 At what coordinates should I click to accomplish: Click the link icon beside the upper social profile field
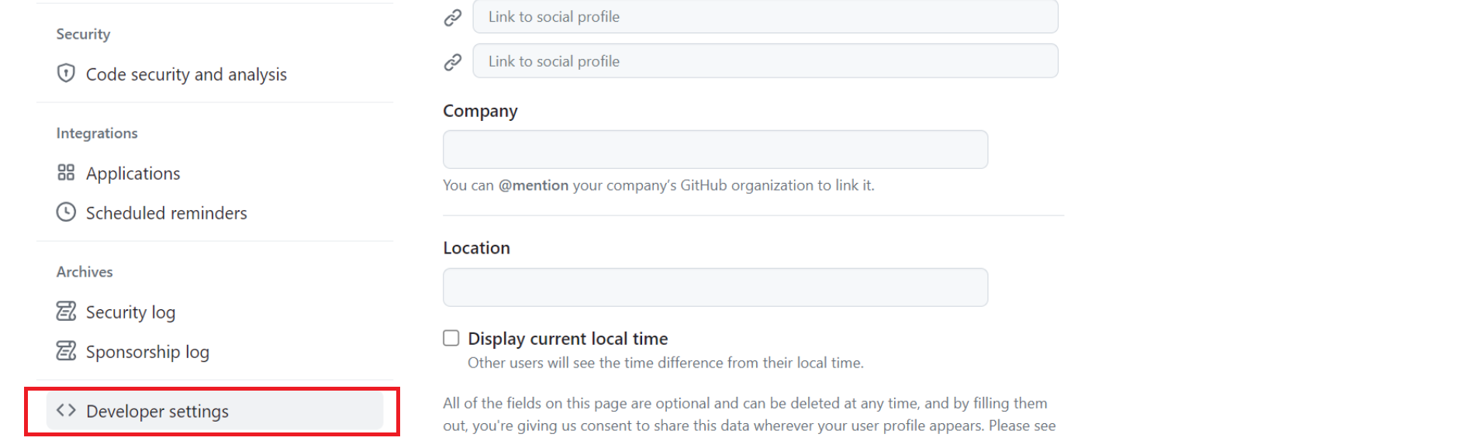coord(453,17)
